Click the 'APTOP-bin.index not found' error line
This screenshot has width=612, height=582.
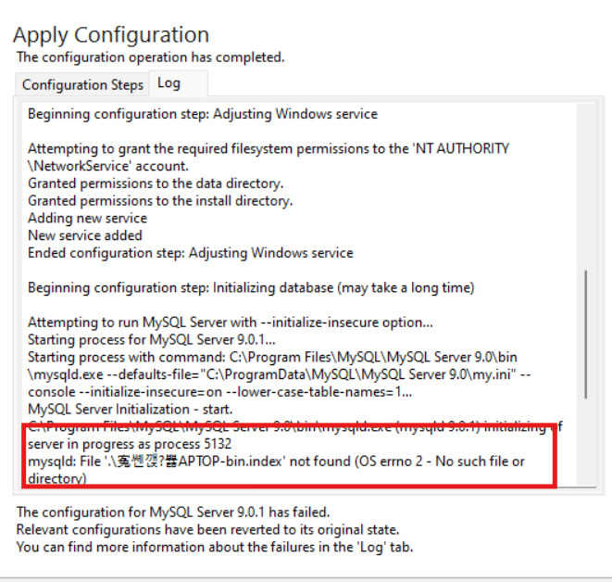[x=276, y=462]
